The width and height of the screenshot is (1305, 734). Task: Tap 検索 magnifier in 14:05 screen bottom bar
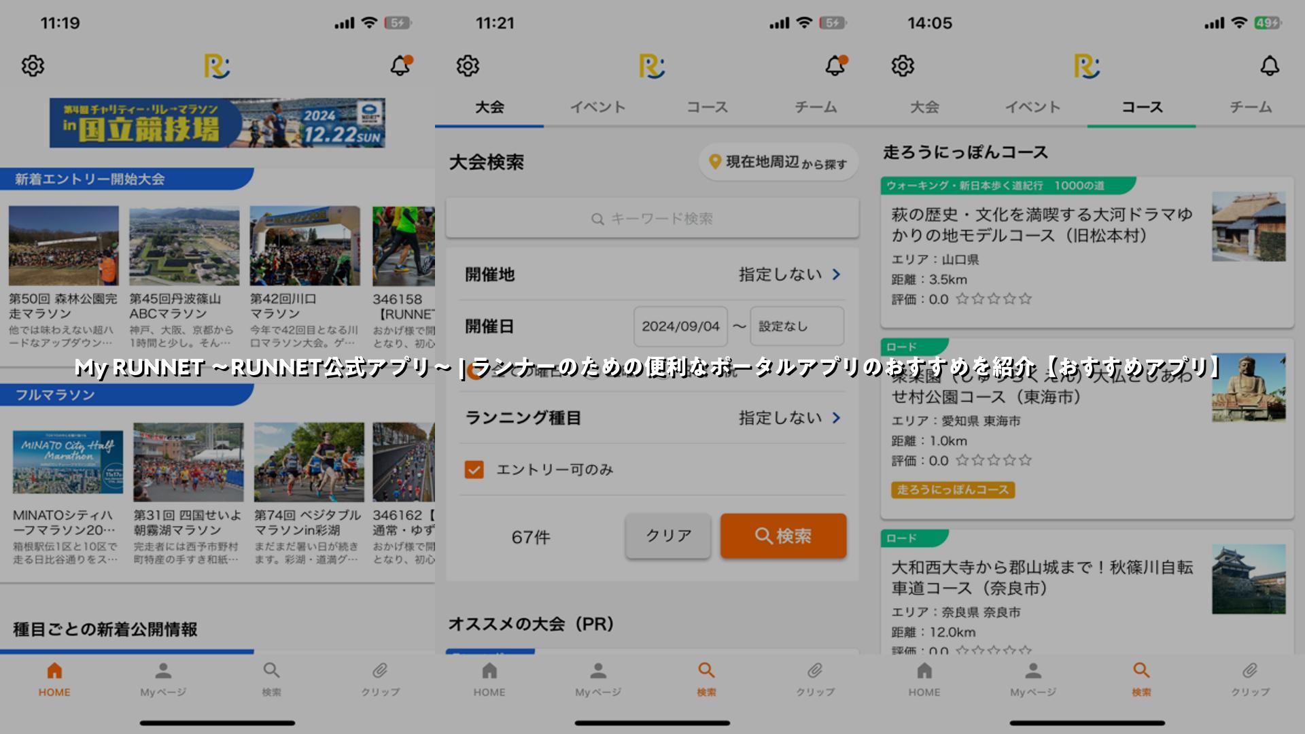click(1142, 679)
